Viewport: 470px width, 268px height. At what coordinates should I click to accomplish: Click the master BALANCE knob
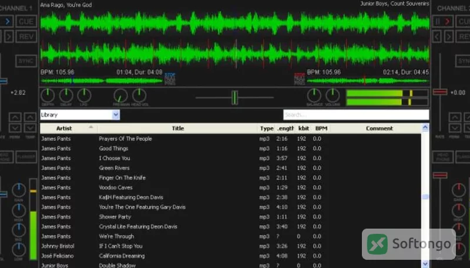[x=314, y=96]
